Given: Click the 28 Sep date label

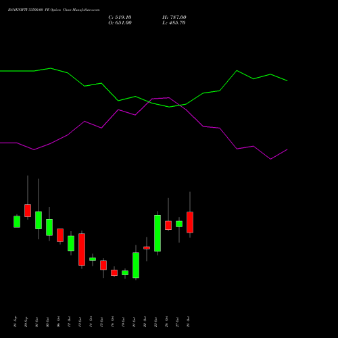Looking at the screenshot, I should pos(15,322).
